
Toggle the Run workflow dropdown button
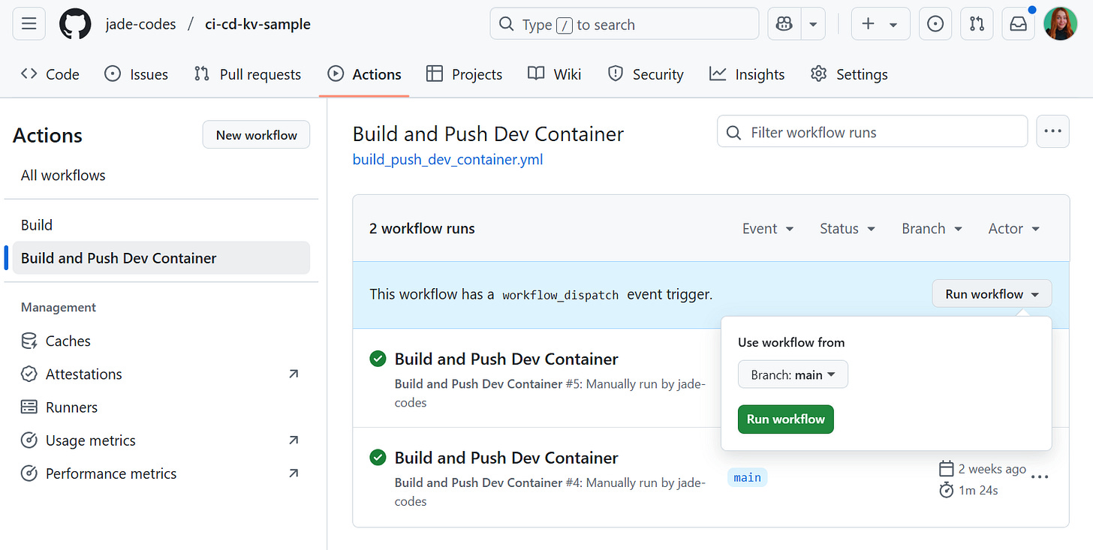coord(992,294)
